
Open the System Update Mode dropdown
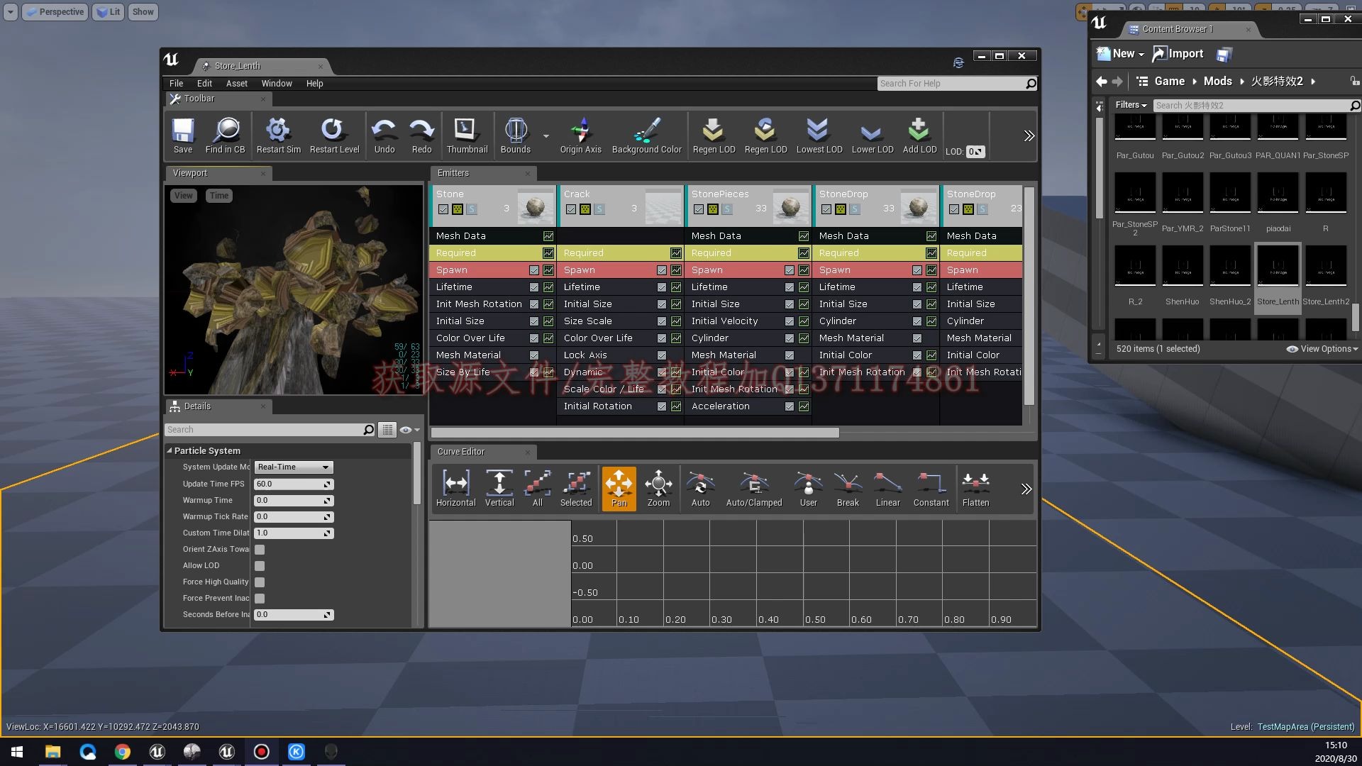pyautogui.click(x=293, y=467)
